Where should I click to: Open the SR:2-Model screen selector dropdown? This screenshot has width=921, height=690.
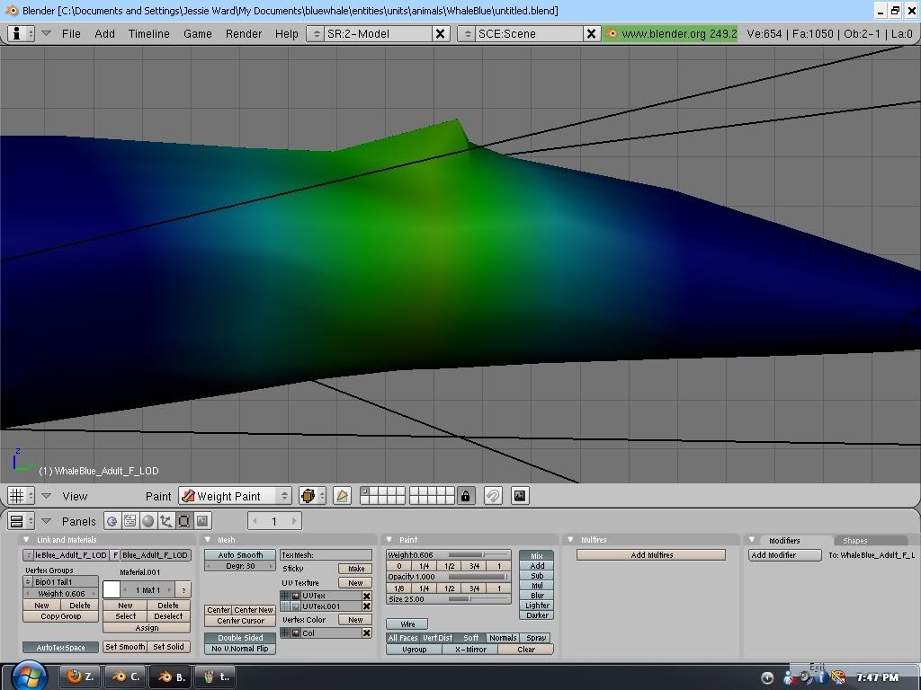pos(315,33)
